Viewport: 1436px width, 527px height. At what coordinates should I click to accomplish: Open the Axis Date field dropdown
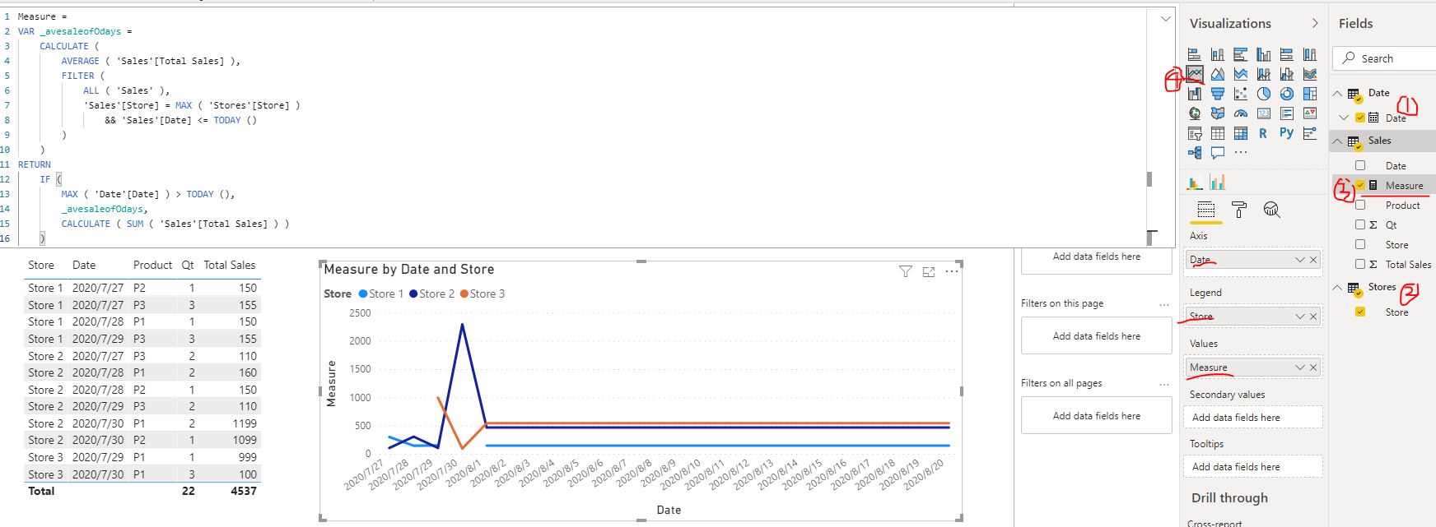1299,260
